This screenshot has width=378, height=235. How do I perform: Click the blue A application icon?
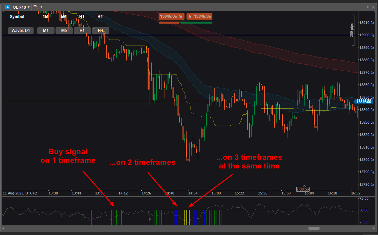8,7
